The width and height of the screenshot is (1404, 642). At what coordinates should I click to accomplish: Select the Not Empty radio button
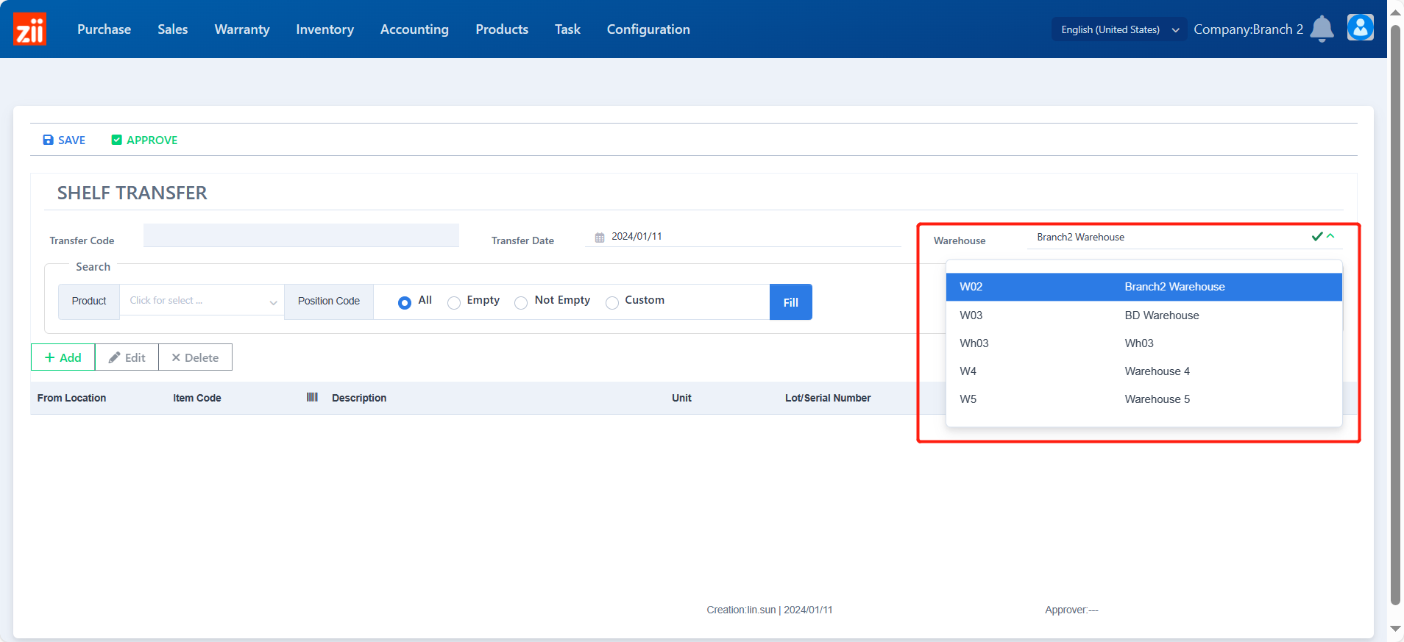click(x=521, y=302)
